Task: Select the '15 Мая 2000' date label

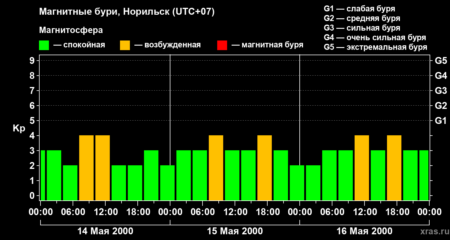Action: [235, 231]
